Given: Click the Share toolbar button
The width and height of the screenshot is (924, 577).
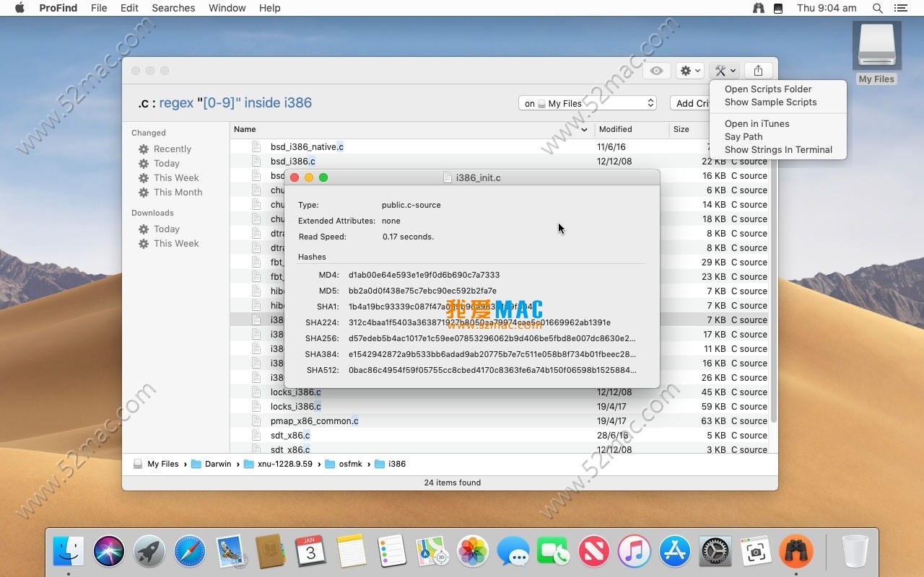Looking at the screenshot, I should [x=758, y=71].
